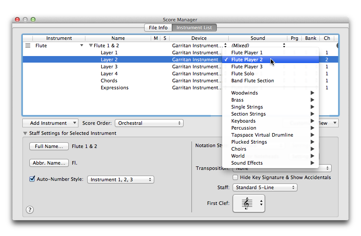Click the Bank column header
Screen dimensions: 361x236
click(311, 38)
